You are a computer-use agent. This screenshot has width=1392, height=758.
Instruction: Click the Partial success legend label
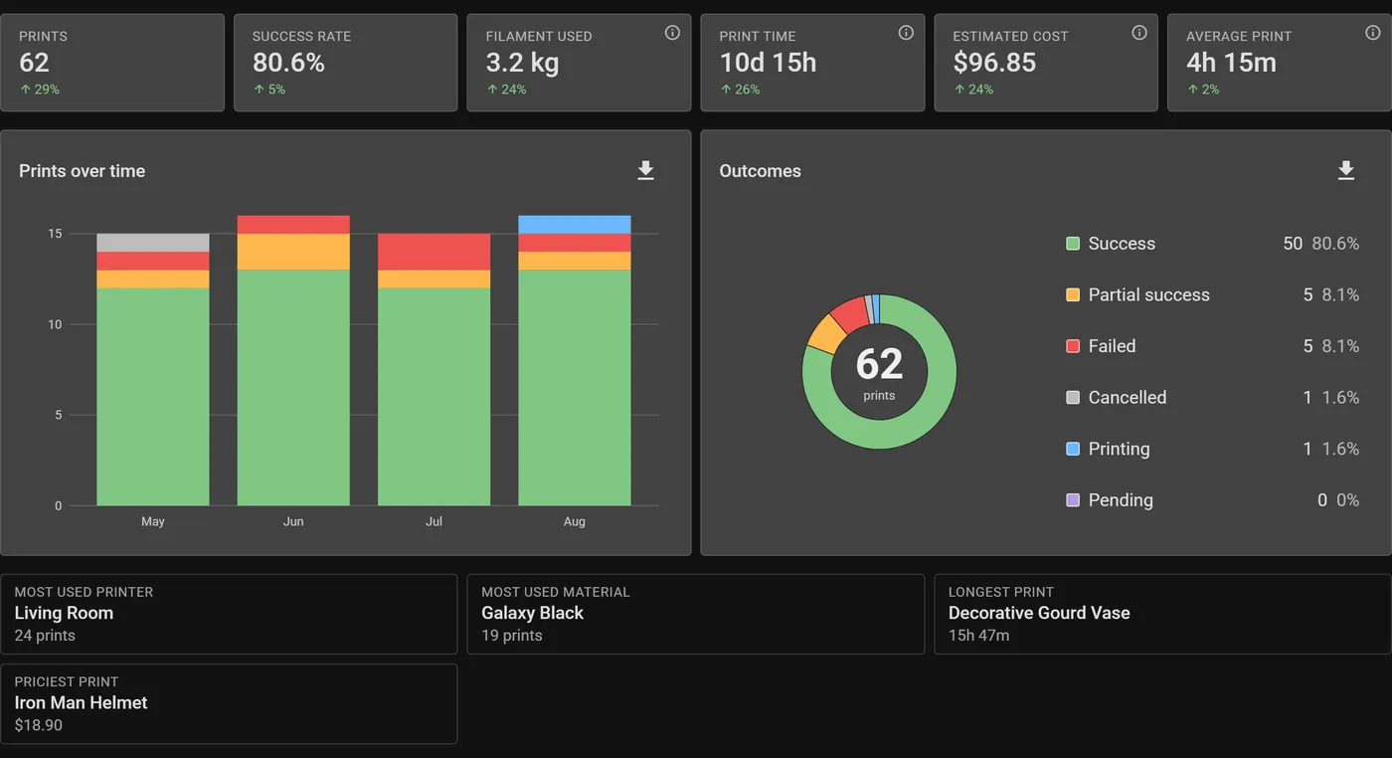point(1149,295)
